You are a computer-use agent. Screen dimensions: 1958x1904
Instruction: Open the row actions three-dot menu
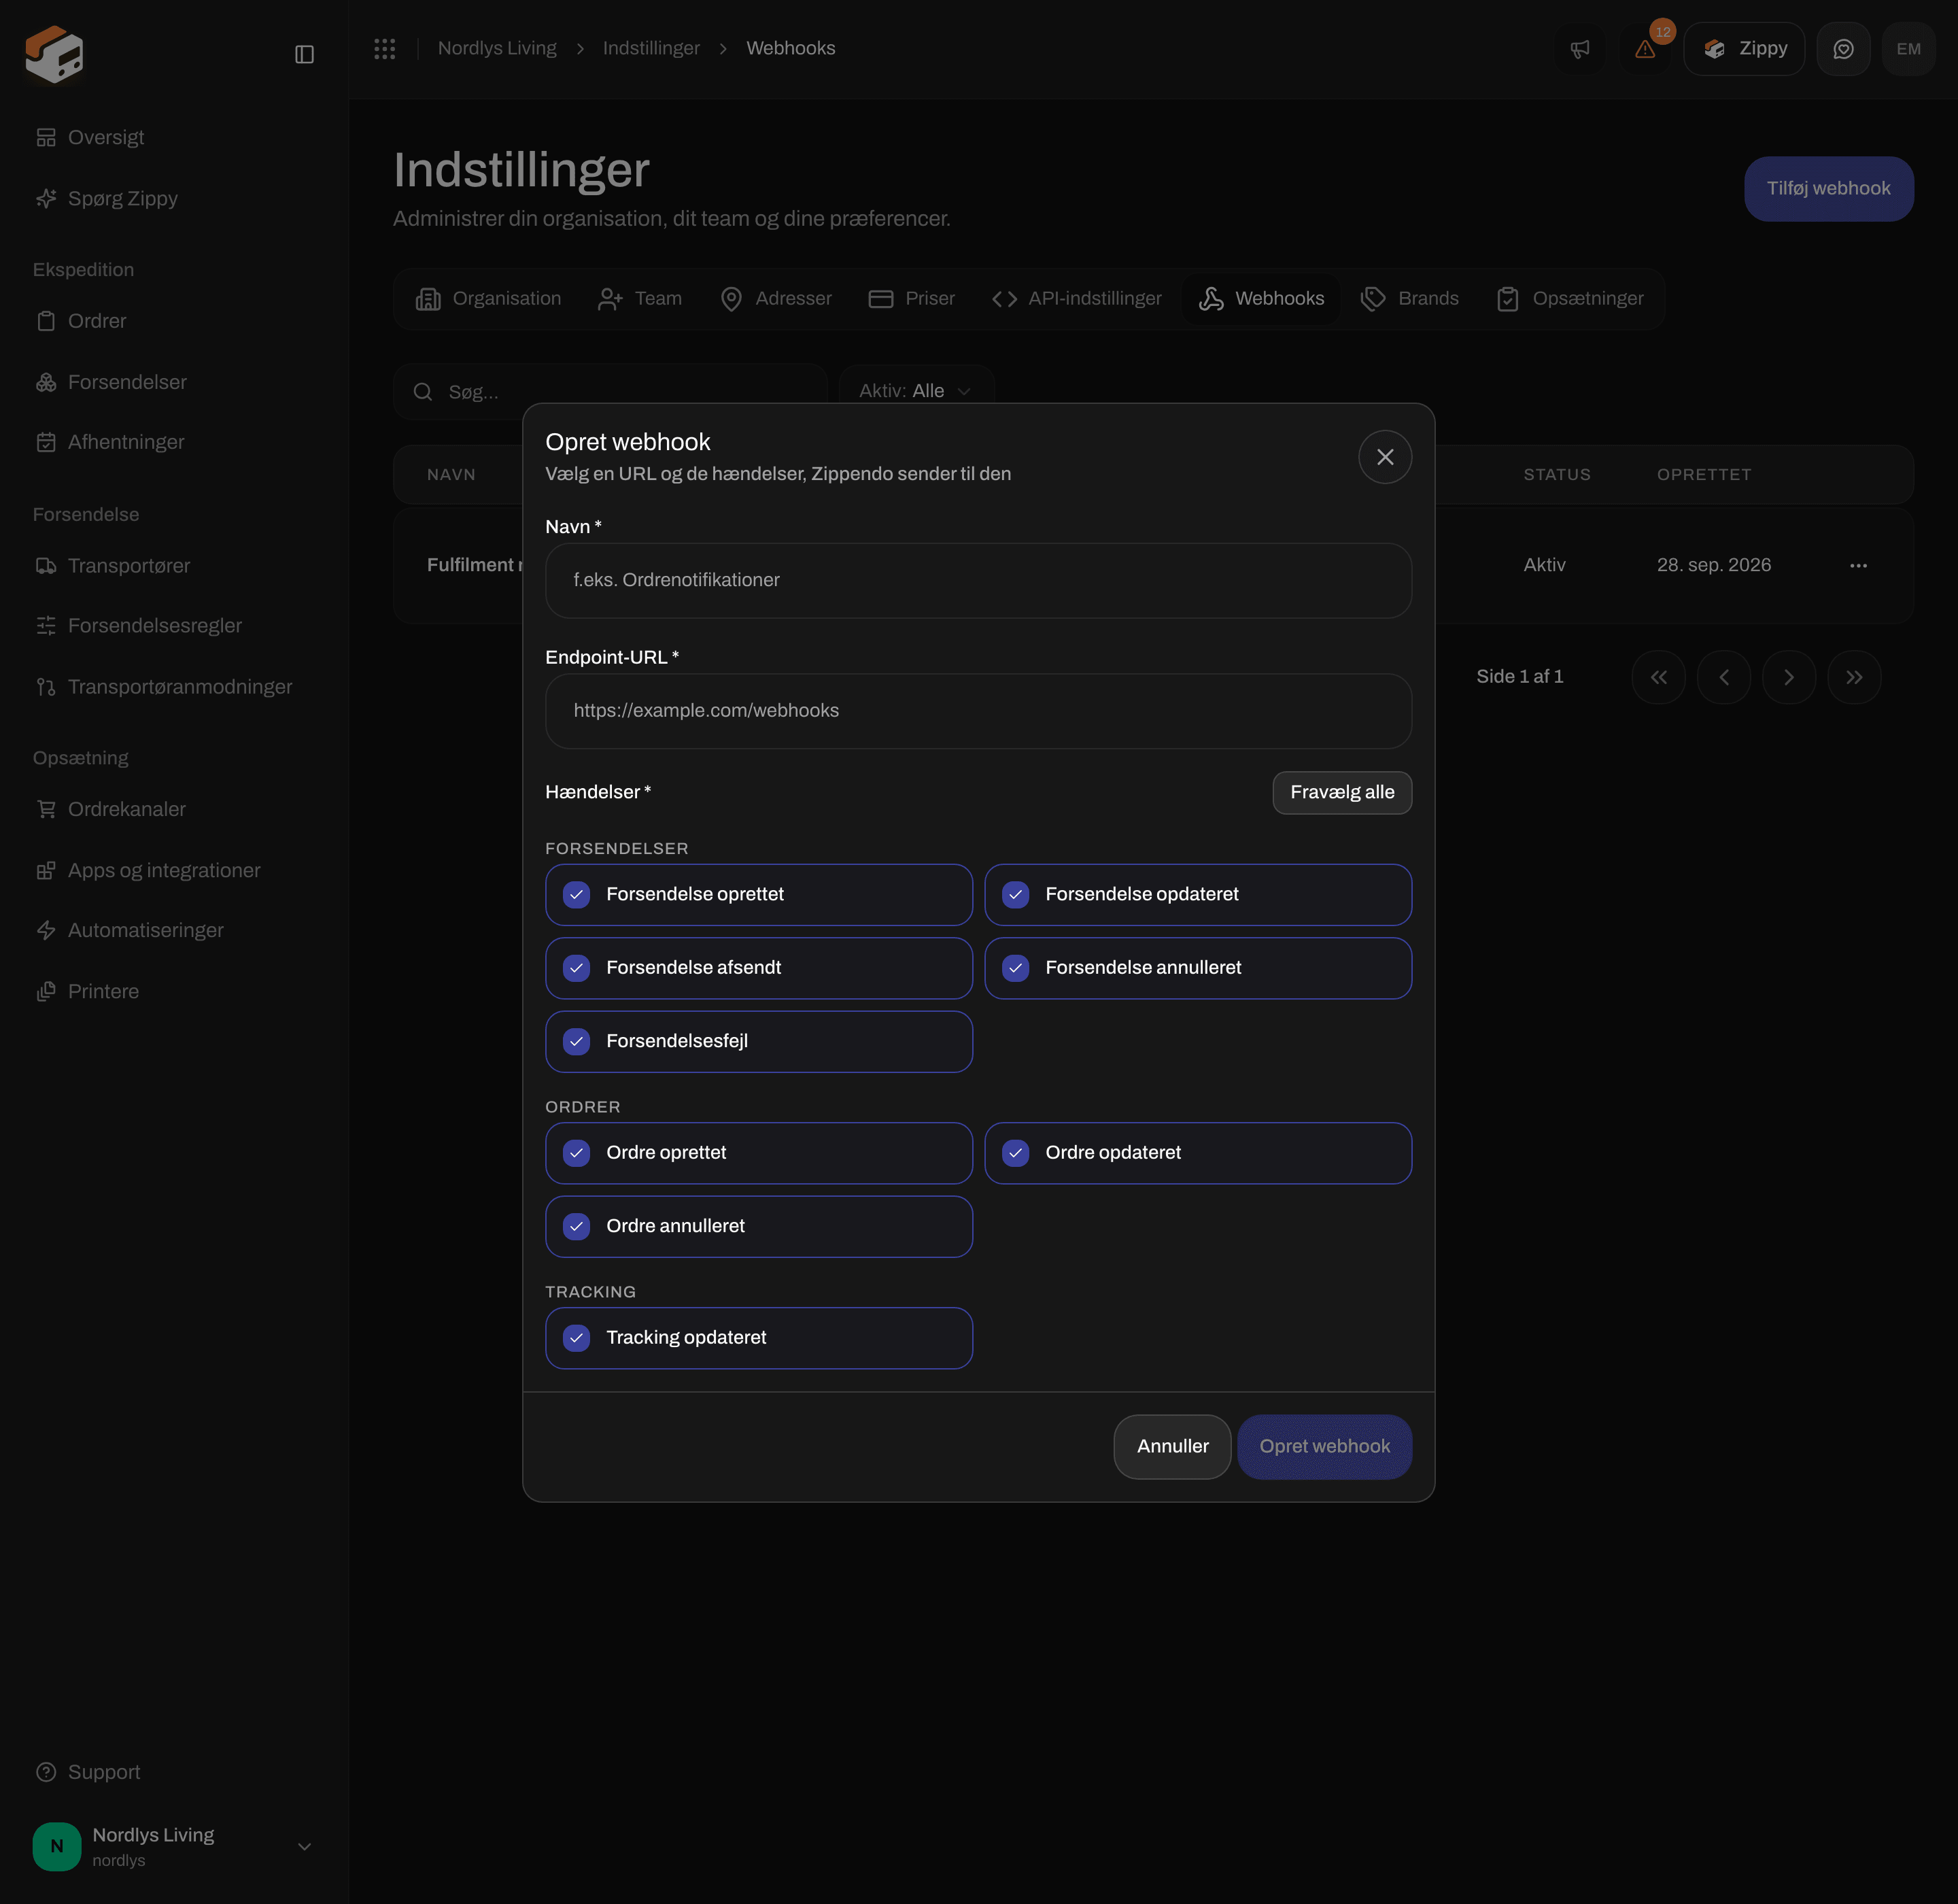click(x=1858, y=566)
